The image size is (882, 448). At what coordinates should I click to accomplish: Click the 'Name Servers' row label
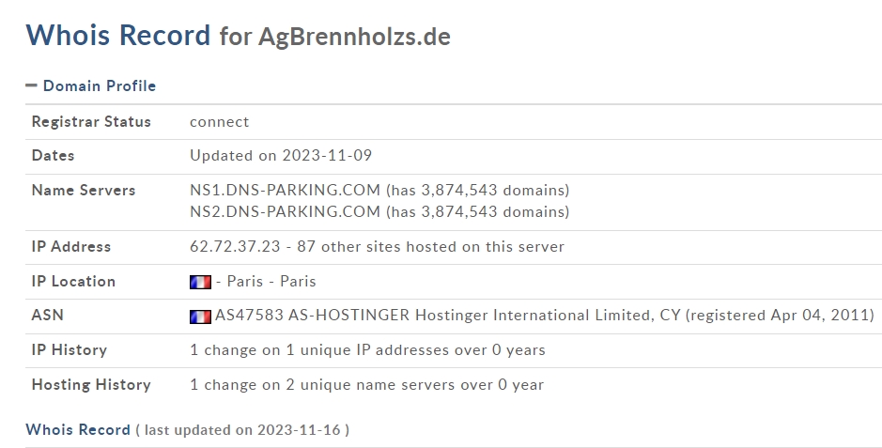click(84, 190)
